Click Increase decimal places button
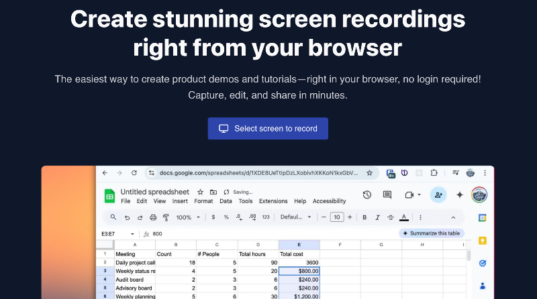 (253, 217)
